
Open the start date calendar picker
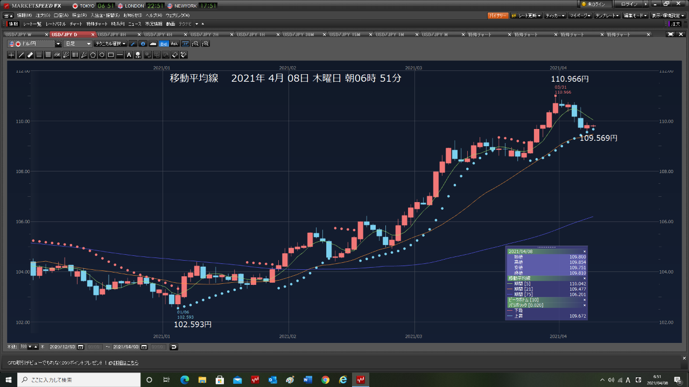pyautogui.click(x=81, y=347)
